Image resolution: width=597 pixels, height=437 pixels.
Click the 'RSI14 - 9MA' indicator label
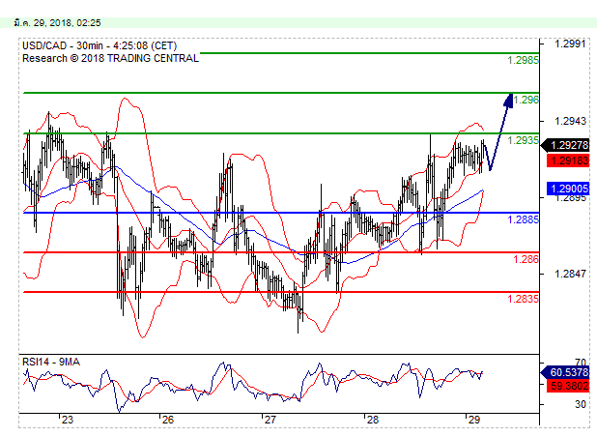pyautogui.click(x=51, y=362)
